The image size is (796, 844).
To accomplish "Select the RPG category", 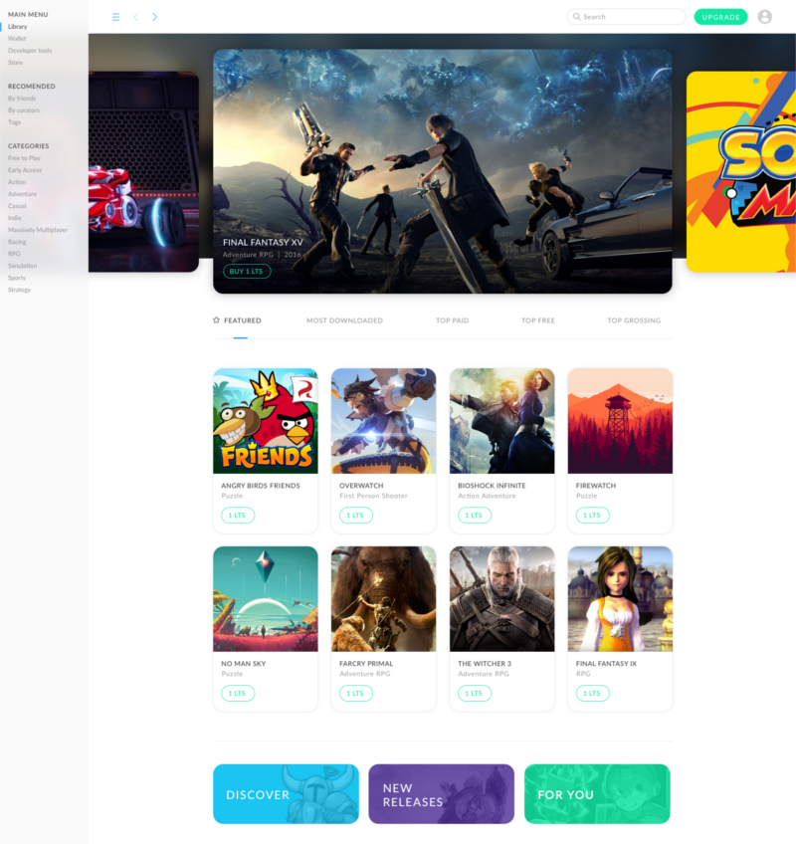I will coord(14,254).
